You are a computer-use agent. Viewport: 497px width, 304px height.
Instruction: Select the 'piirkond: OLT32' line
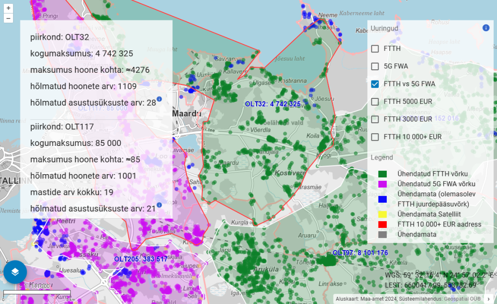(x=60, y=37)
